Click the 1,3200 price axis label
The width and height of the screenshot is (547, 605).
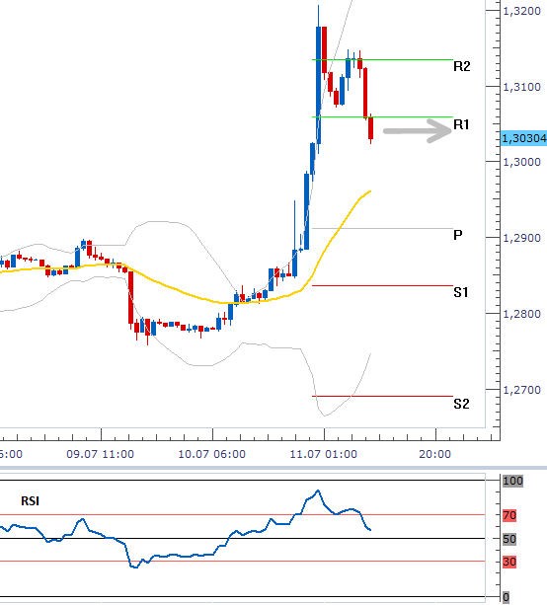pos(522,11)
